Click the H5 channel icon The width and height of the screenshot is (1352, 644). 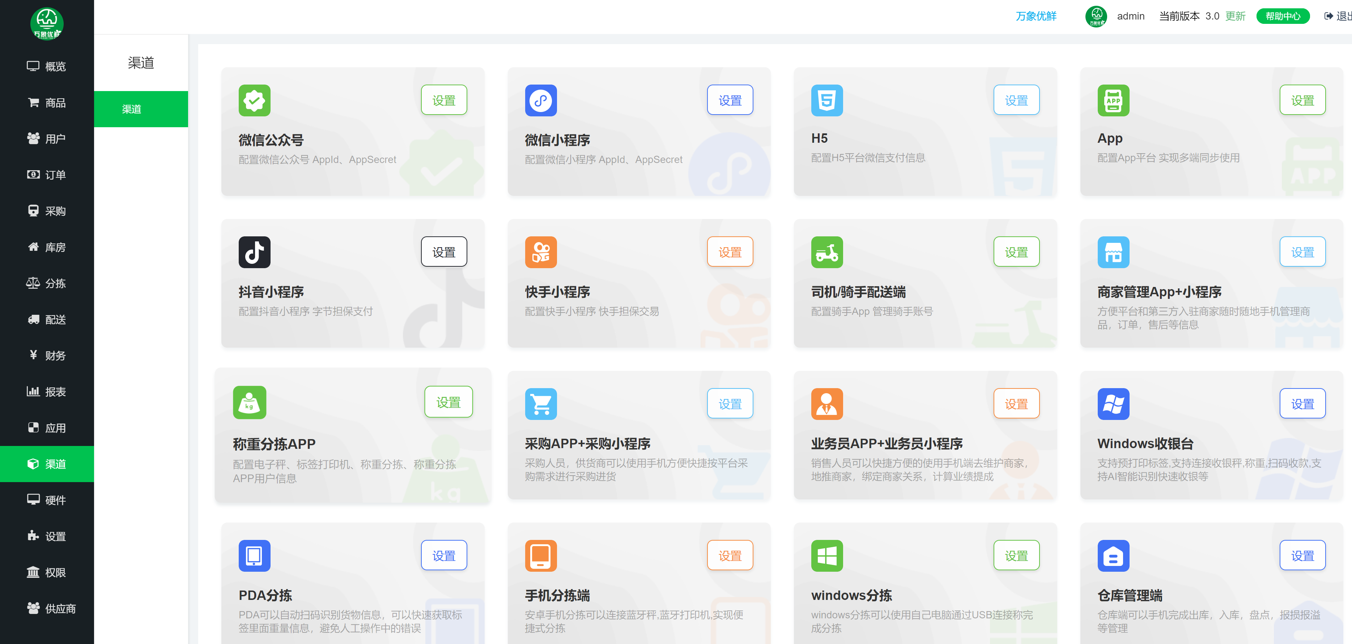[826, 100]
